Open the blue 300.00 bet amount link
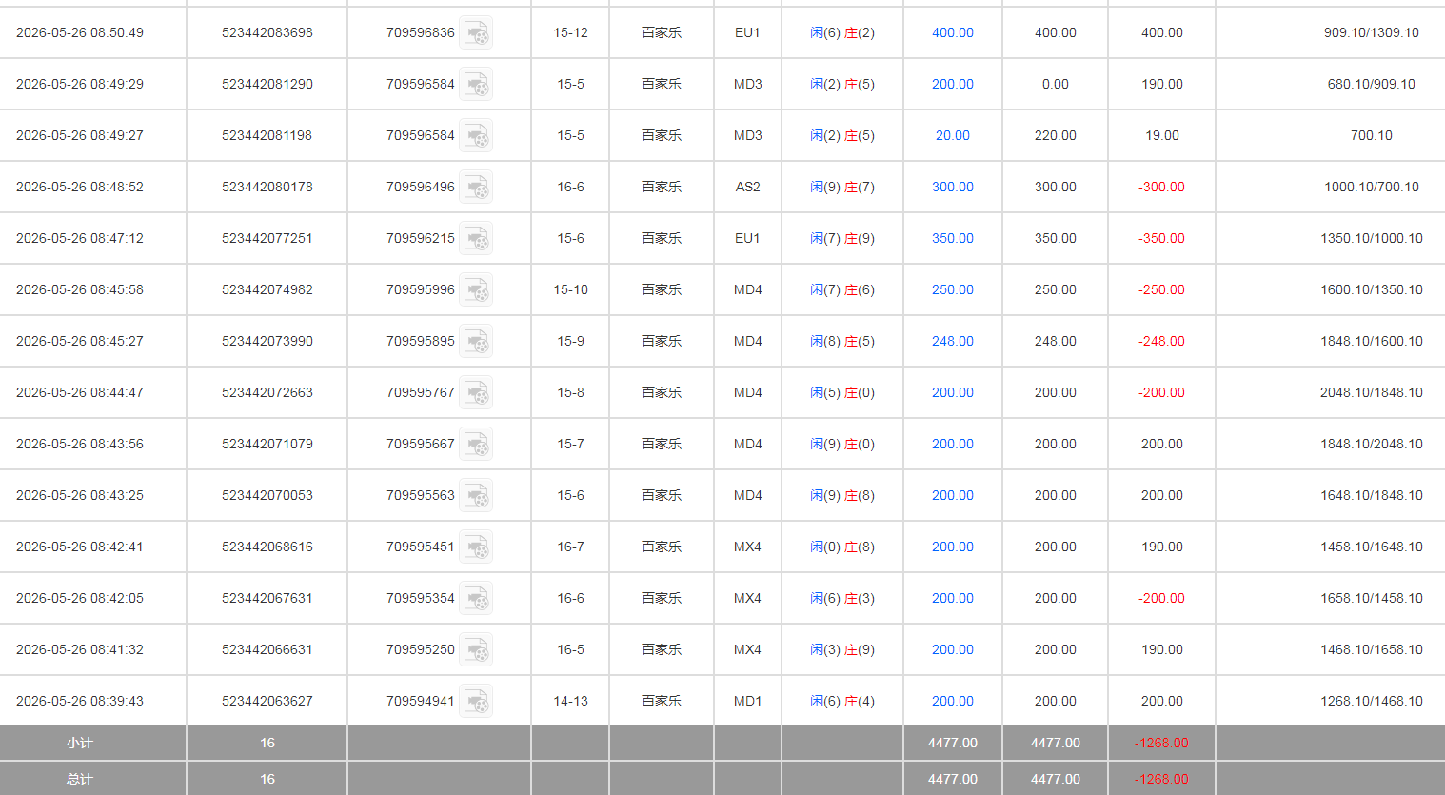1445x795 pixels. 952,187
